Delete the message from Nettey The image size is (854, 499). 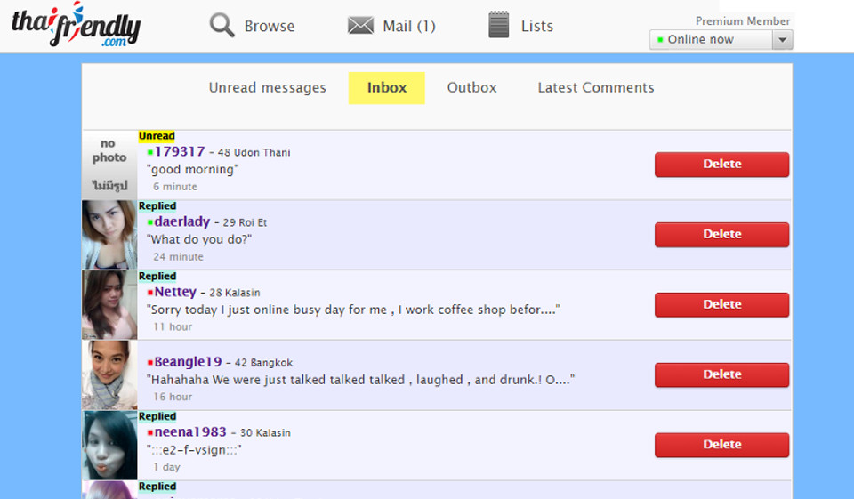point(721,305)
